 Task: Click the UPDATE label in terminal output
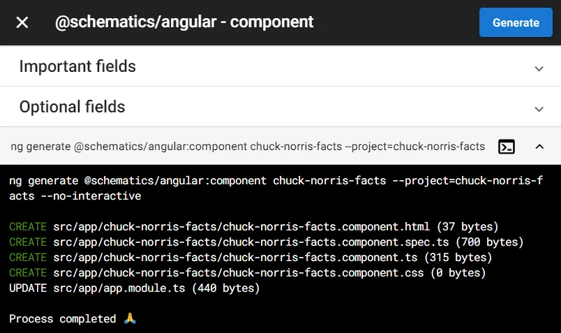[28, 288]
